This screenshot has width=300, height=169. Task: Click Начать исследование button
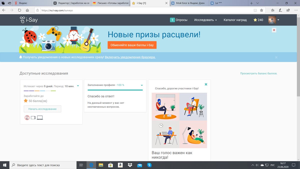coord(42,109)
